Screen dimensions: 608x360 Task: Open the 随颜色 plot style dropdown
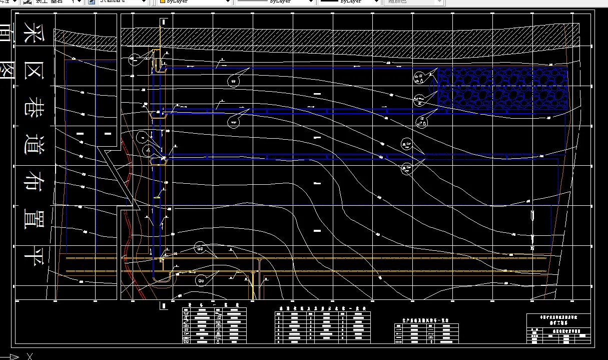point(415,2)
